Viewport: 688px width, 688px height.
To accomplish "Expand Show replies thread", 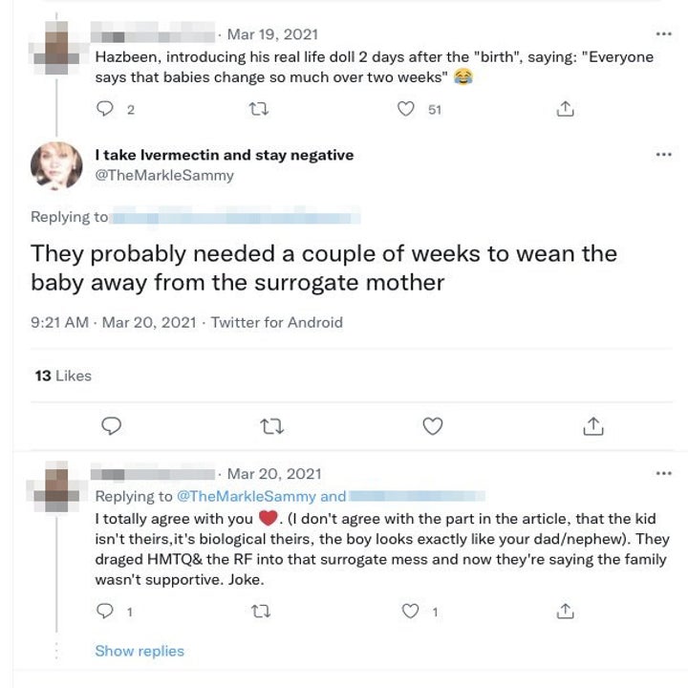I will 140,651.
